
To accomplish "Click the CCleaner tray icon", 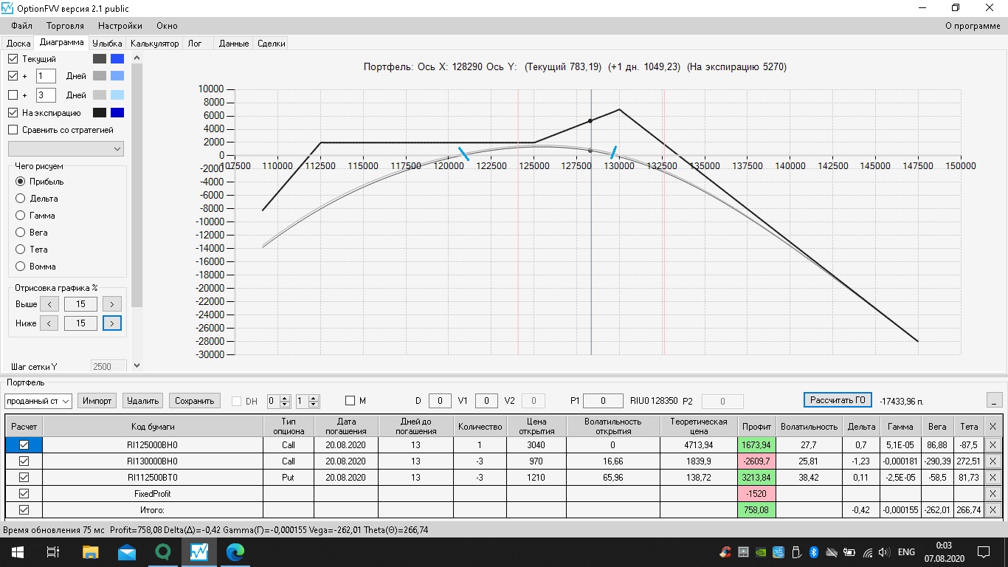I will (x=725, y=552).
